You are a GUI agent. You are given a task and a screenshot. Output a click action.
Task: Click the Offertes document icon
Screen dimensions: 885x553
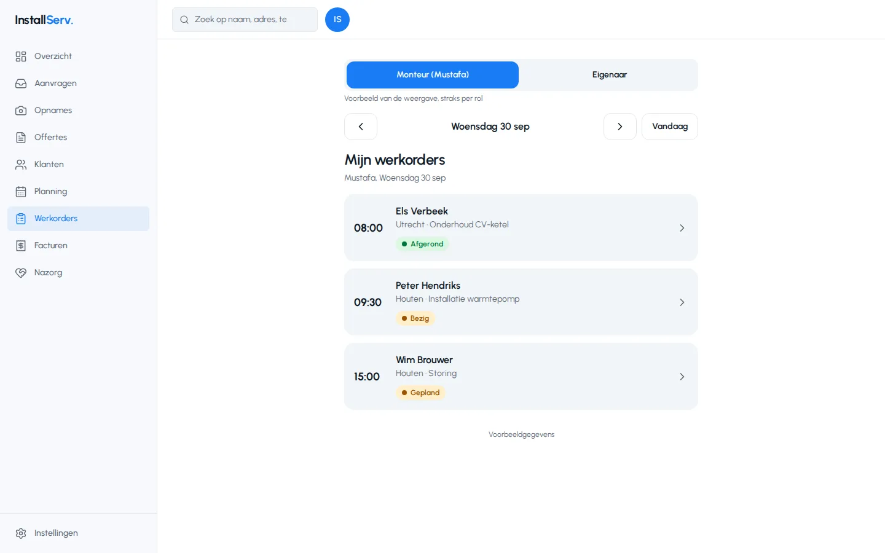pos(21,138)
